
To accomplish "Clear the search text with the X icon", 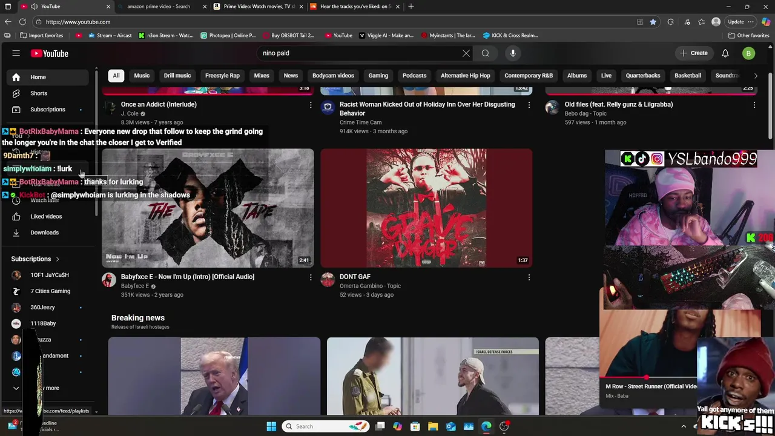I will point(466,53).
